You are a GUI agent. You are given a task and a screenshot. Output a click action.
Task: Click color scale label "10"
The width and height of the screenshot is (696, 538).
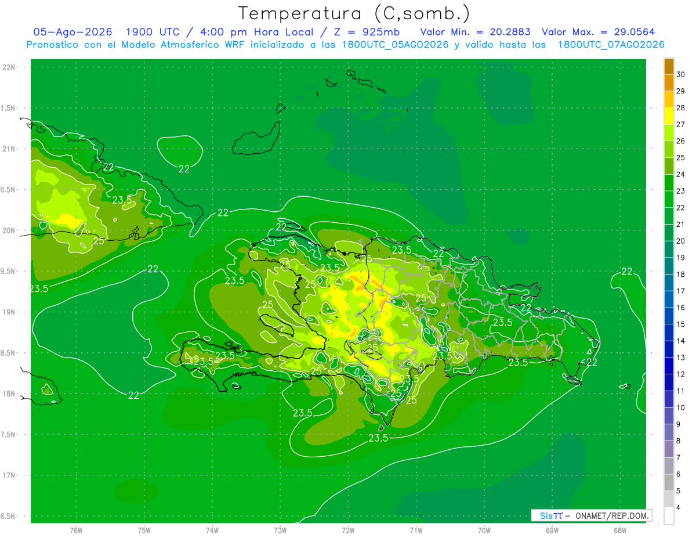(x=681, y=407)
